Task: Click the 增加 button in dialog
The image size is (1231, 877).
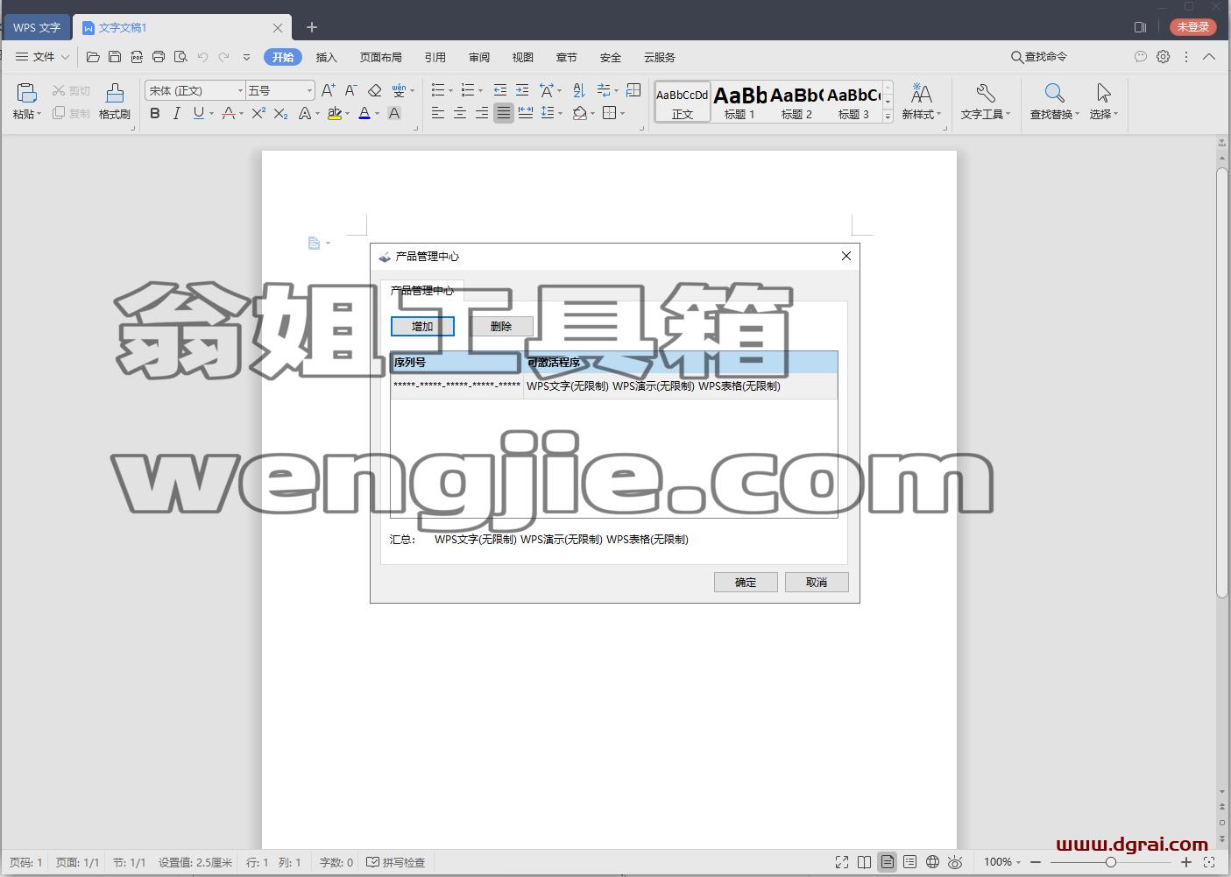Action: 422,326
